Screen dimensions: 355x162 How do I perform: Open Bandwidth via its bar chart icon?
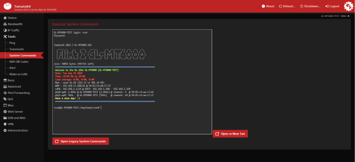tap(5, 24)
